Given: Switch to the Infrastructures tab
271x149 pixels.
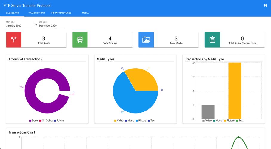Looking at the screenshot, I should (61, 13).
